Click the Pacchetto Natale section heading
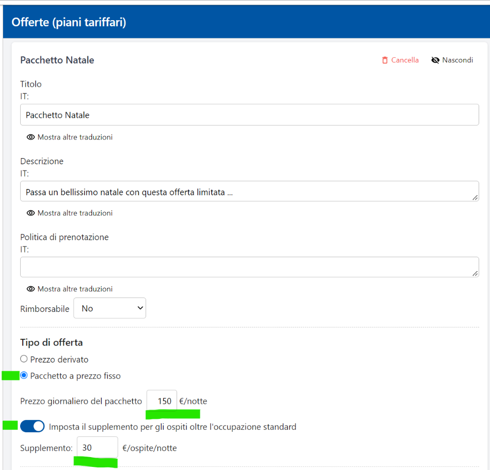This screenshot has width=490, height=470. 57,60
